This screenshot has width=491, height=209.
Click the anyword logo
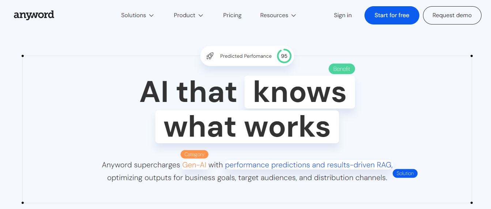(x=34, y=15)
